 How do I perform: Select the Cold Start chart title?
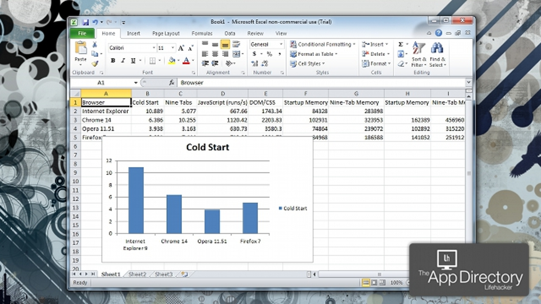tap(208, 147)
